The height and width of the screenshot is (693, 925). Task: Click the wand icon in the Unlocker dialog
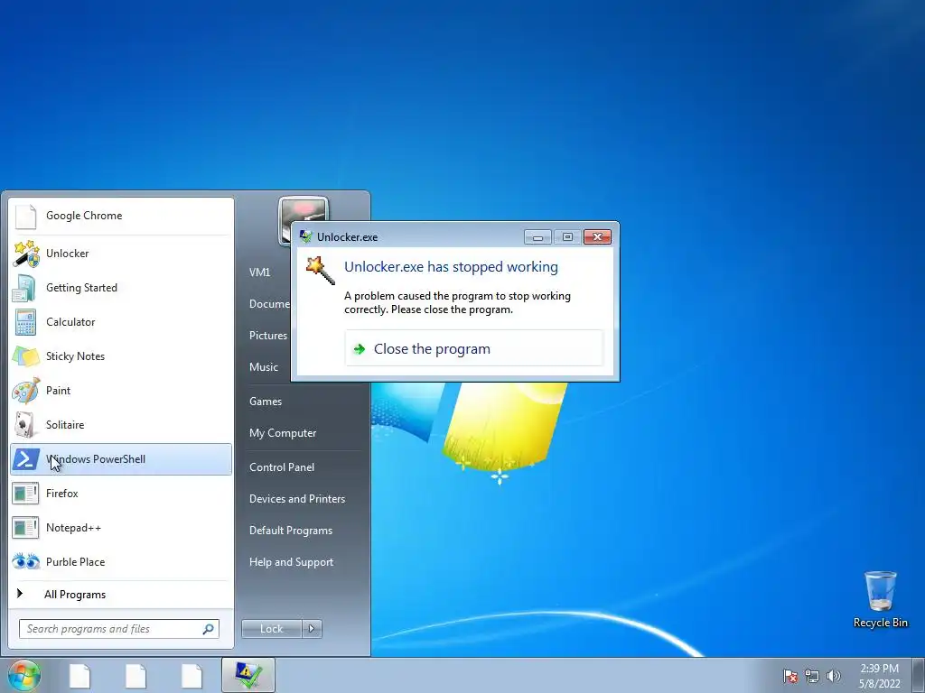coord(321,270)
